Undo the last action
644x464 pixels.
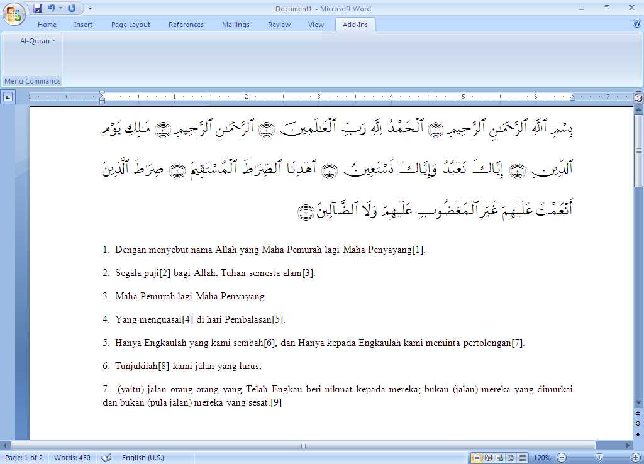click(x=52, y=8)
